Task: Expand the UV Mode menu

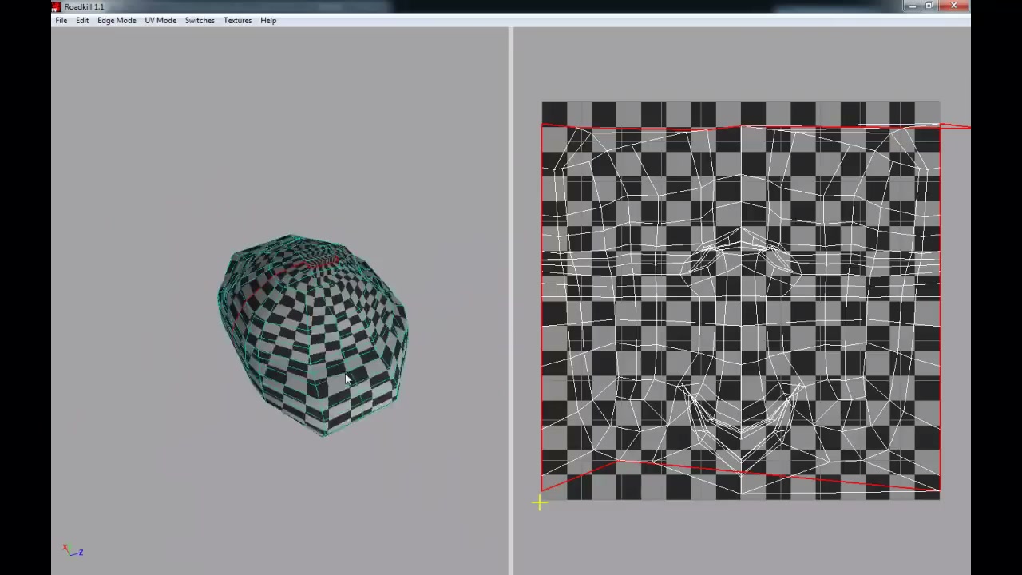Action: pyautogui.click(x=160, y=21)
